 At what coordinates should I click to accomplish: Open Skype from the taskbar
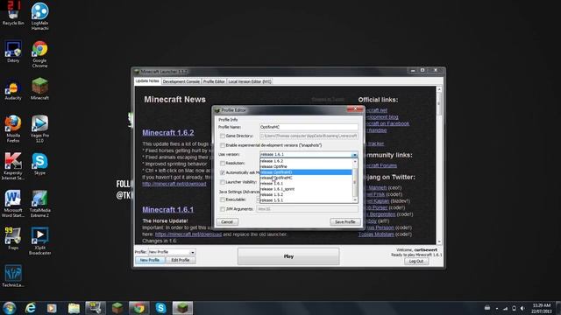tap(161, 308)
